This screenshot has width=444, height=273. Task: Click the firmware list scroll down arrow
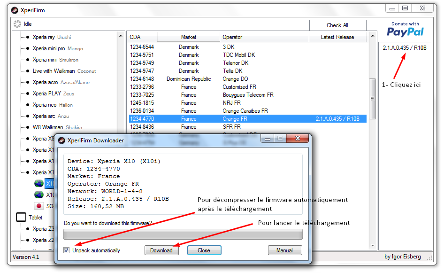pos(373,246)
